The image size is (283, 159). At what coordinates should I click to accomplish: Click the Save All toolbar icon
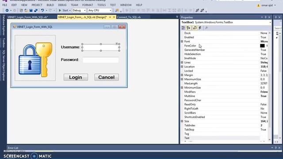pos(36,11)
